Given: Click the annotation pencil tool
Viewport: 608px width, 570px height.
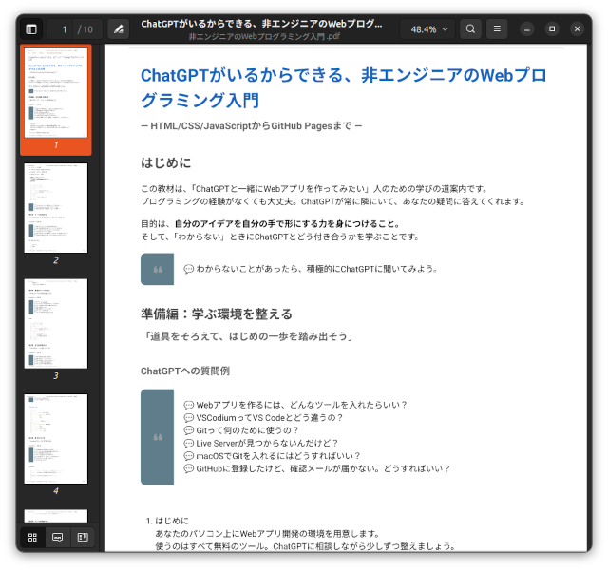Looking at the screenshot, I should coord(118,29).
